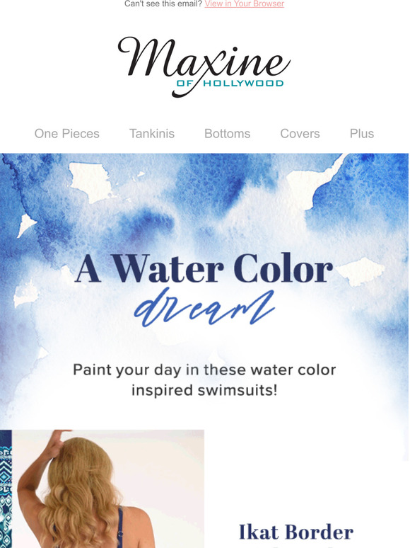Open the View in Your Browser link

tap(245, 4)
